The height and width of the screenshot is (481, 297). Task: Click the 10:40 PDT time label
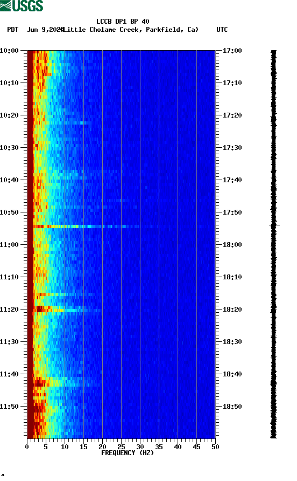[9, 180]
